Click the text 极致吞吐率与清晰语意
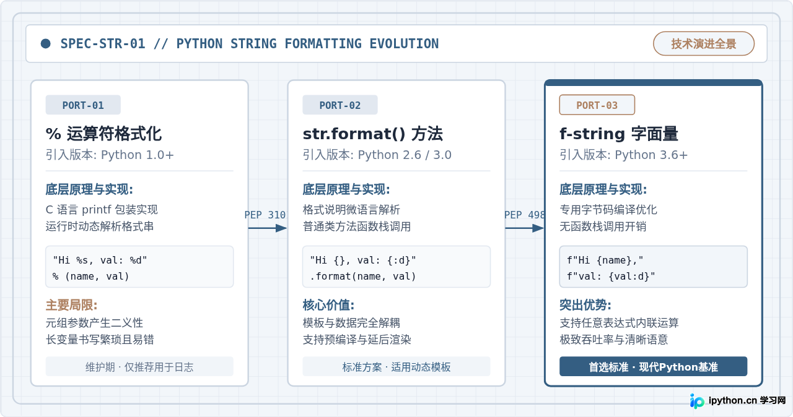 point(614,340)
